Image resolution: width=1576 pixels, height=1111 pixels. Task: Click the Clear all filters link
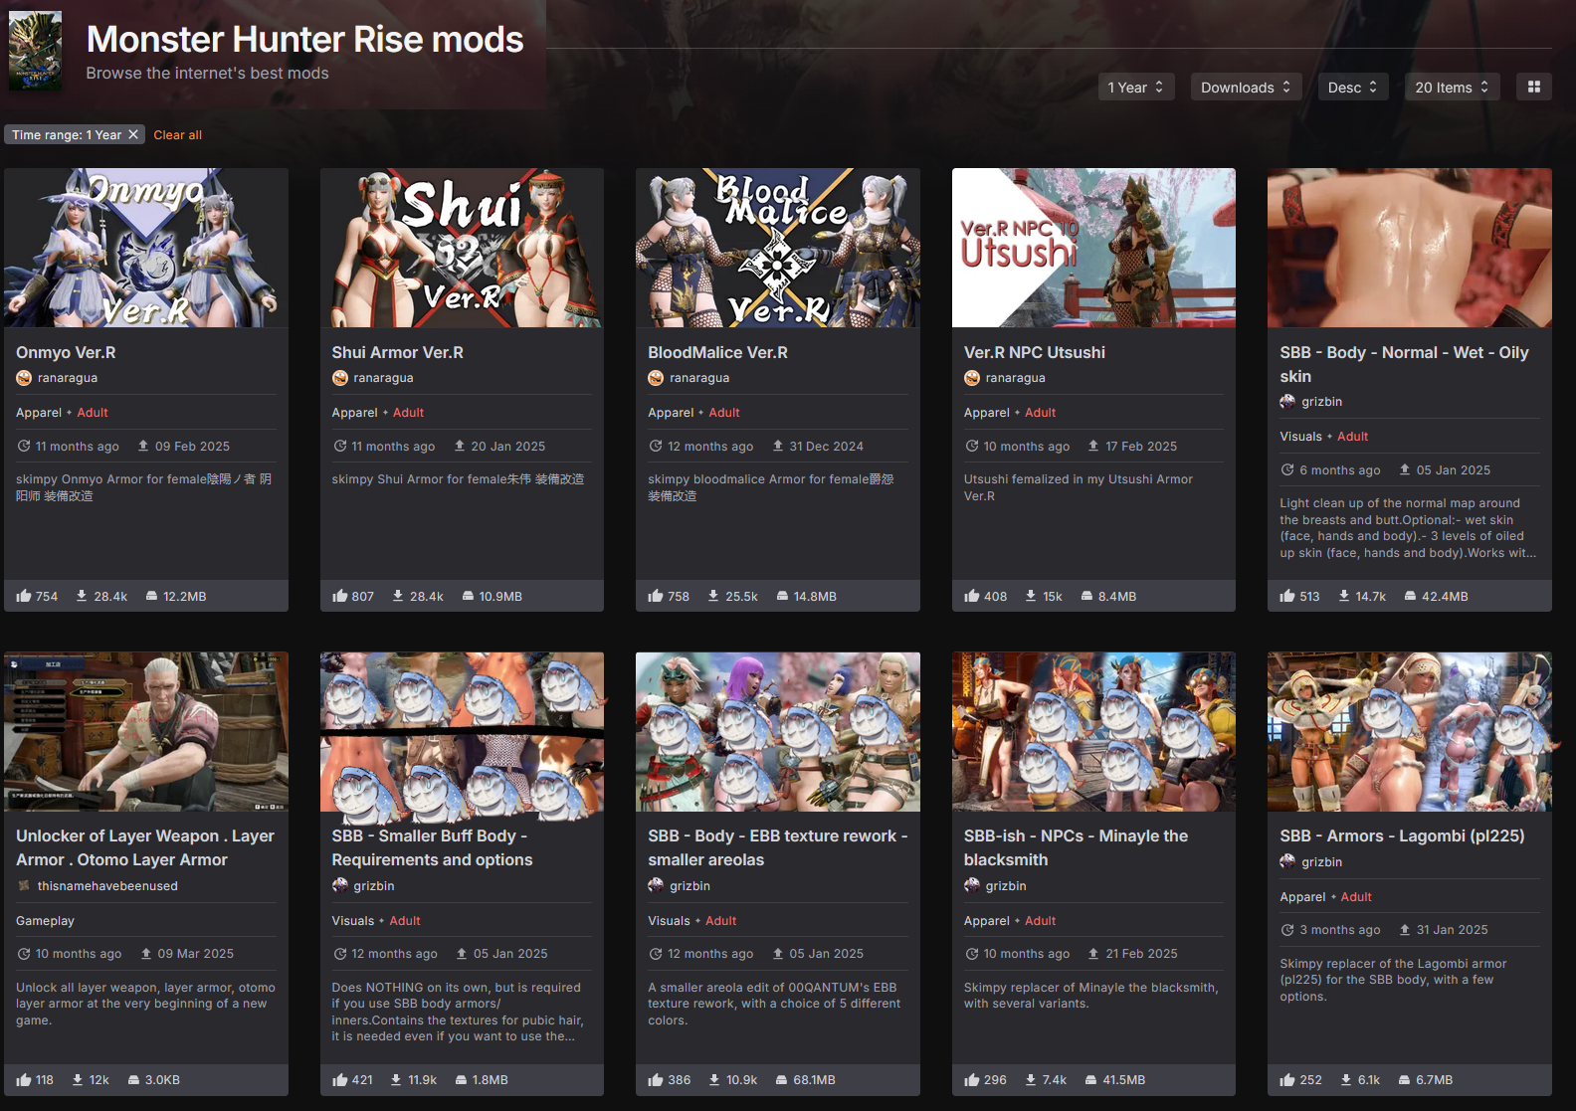coord(177,135)
